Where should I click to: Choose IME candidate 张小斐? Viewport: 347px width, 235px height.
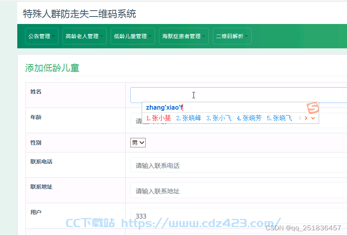[159, 118]
